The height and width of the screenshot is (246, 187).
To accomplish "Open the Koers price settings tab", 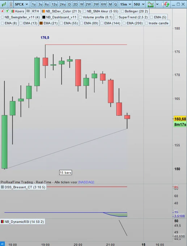I will tap(18, 11).
